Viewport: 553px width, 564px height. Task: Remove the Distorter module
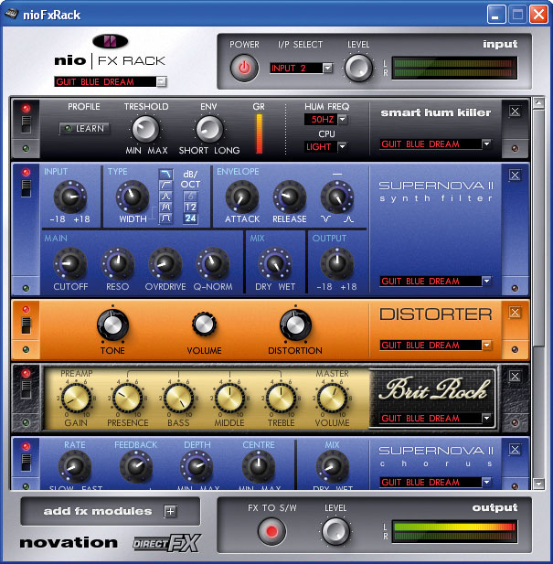click(515, 313)
